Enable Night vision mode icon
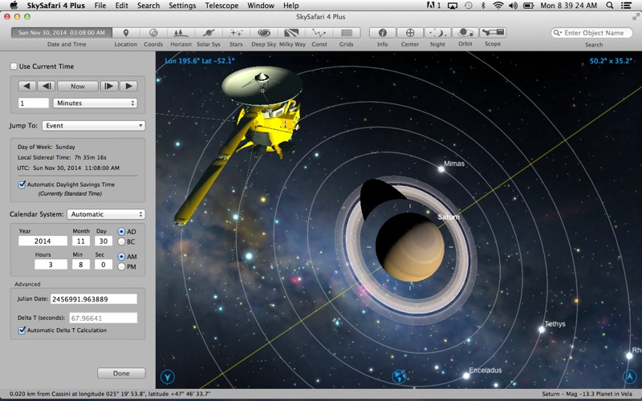The height and width of the screenshot is (401, 642). [x=437, y=33]
